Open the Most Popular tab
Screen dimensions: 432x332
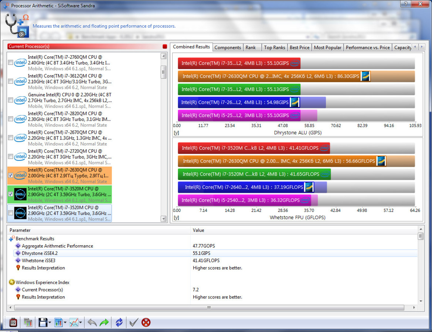(327, 48)
